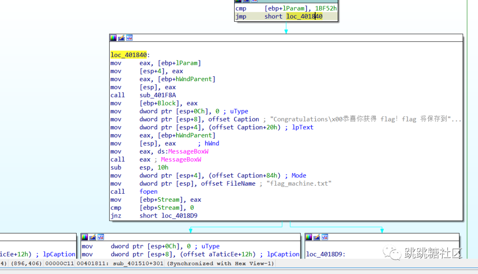Image resolution: width=478 pixels, height=274 pixels.
Task: Click '(Synchronized with Hex View-1)' status text
Action: [220, 263]
